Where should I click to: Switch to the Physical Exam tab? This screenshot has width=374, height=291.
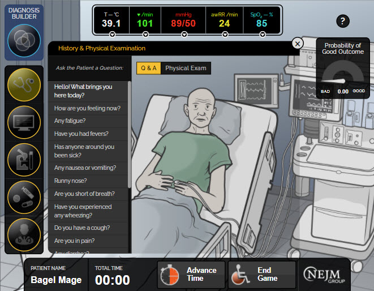tap(186, 68)
